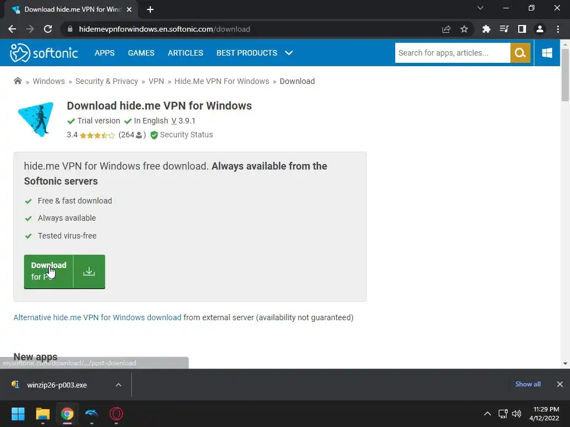Click the Security Status link
Image resolution: width=570 pixels, height=427 pixels.
pyautogui.click(x=186, y=135)
